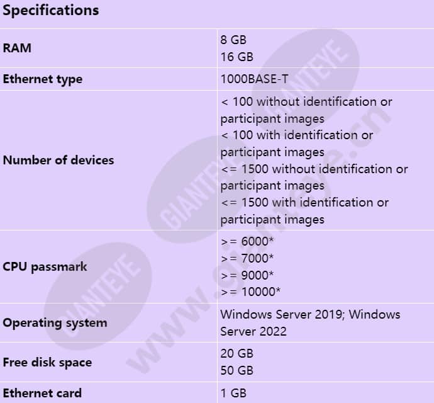Click the Specifications heading
Screen dimensions: 434x403
[x=51, y=11]
